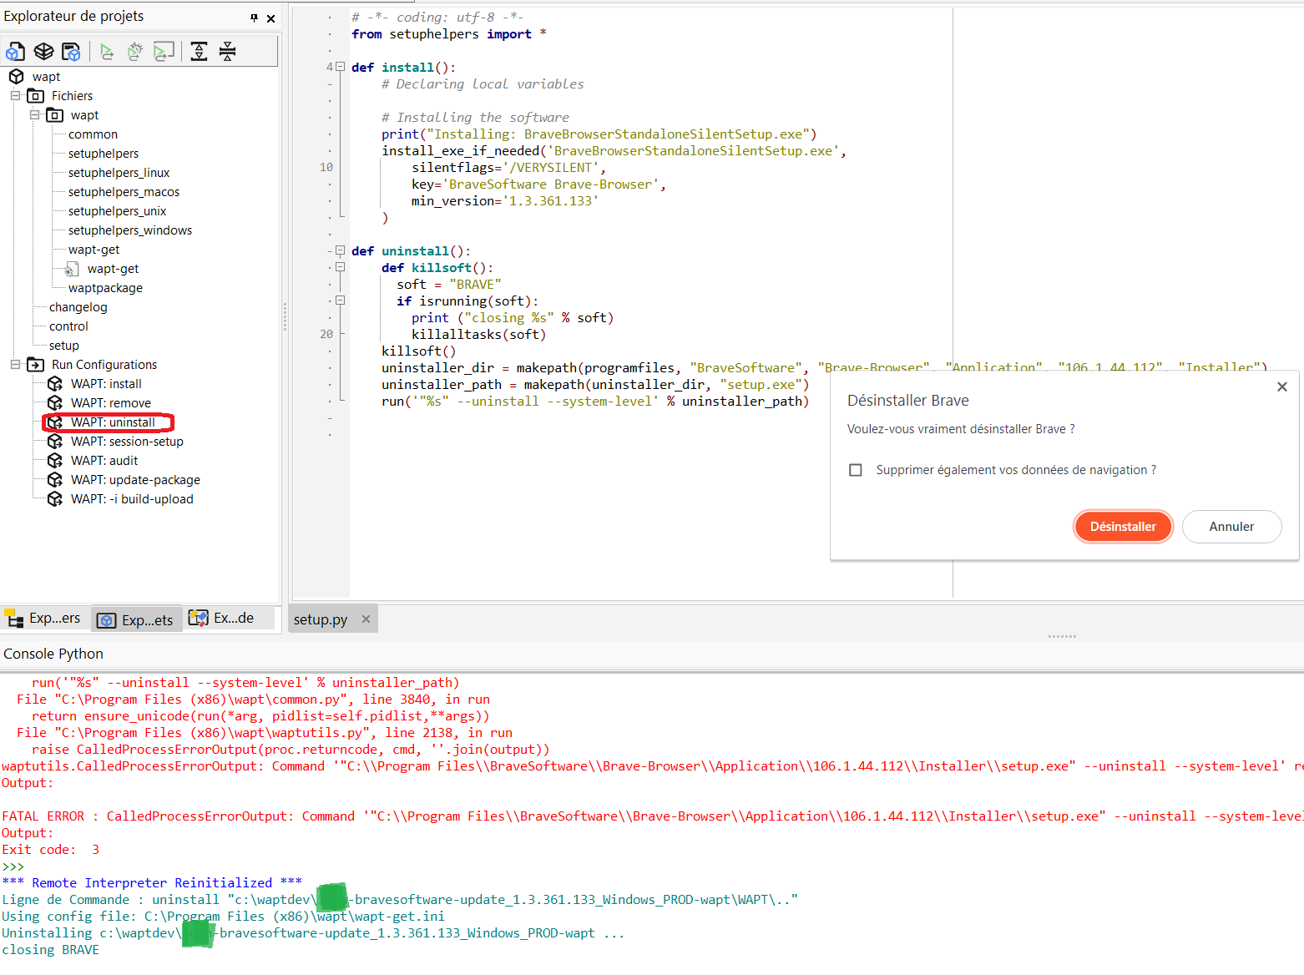
Task: Click 'closing BRAVE' line in console
Action: (x=50, y=950)
